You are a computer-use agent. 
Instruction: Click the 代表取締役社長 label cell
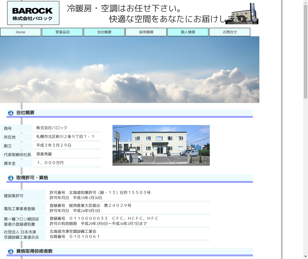pos(18,155)
